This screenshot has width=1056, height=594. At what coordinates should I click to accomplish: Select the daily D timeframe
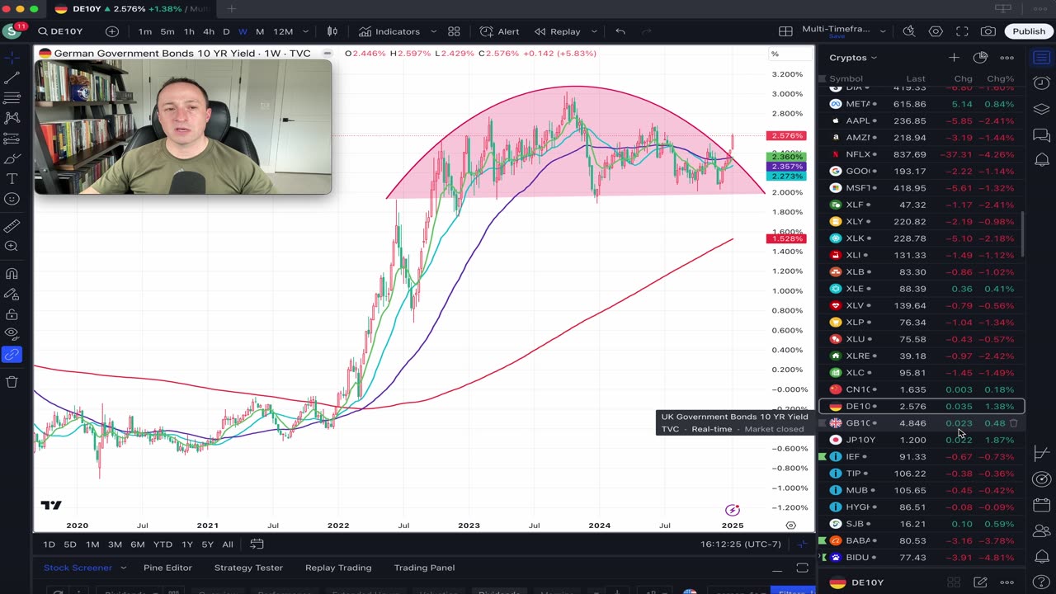(x=226, y=31)
